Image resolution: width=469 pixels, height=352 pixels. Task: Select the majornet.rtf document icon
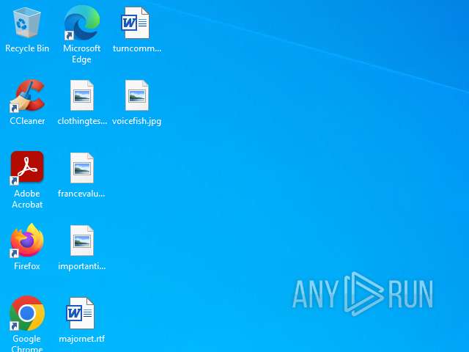[80, 313]
